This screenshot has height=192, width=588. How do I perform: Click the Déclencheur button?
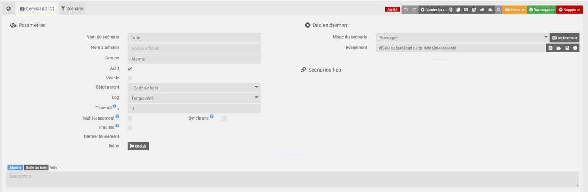point(564,38)
